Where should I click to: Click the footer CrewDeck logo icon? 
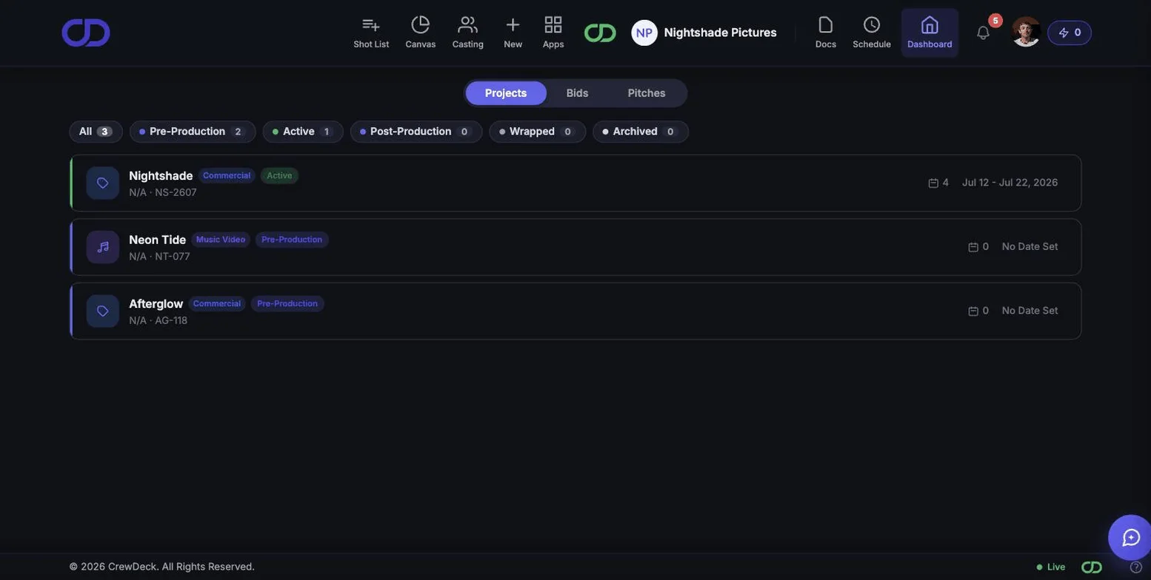[1092, 567]
